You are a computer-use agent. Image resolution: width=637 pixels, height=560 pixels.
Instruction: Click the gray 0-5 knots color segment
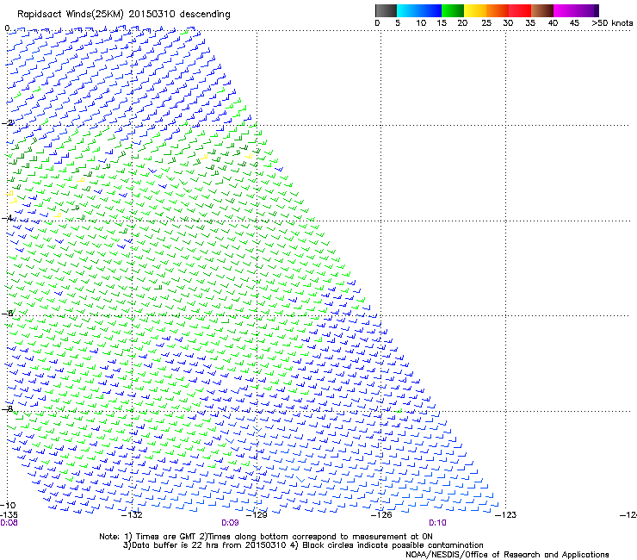click(x=386, y=10)
